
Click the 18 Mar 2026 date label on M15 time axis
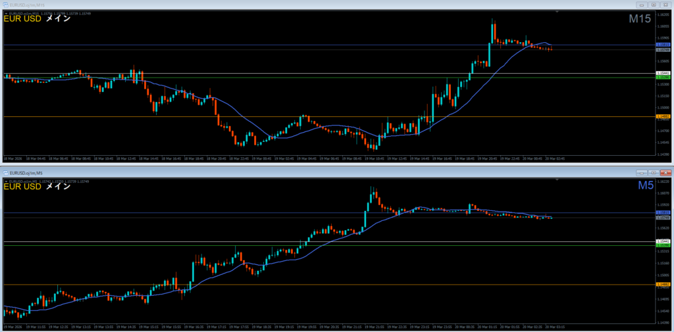point(12,158)
